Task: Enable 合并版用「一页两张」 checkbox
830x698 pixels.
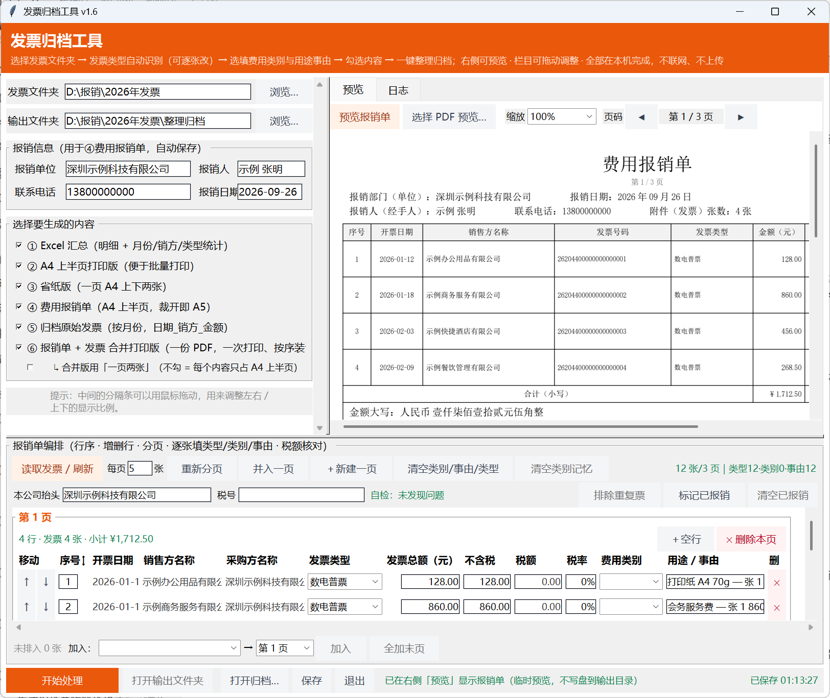Action: tap(30, 367)
